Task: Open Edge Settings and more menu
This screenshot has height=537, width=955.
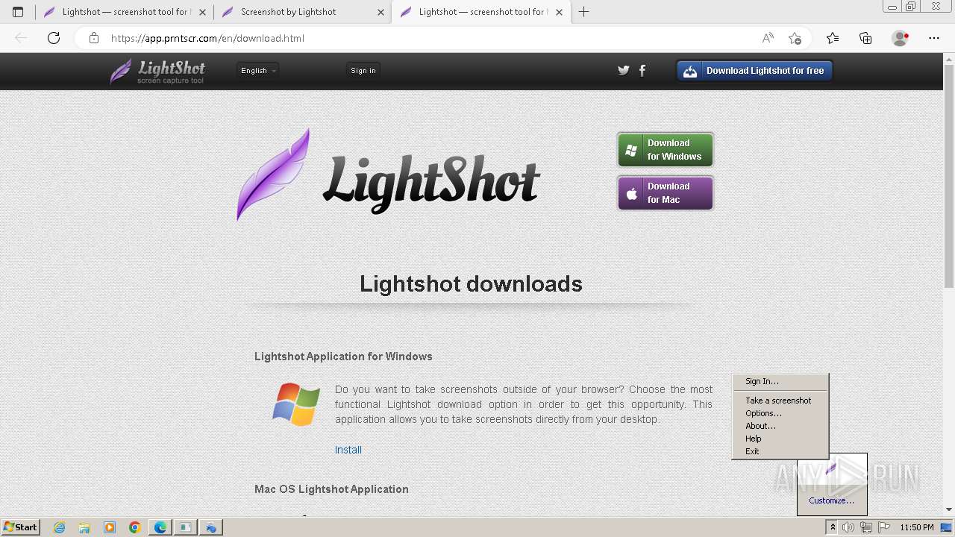Action: point(934,38)
